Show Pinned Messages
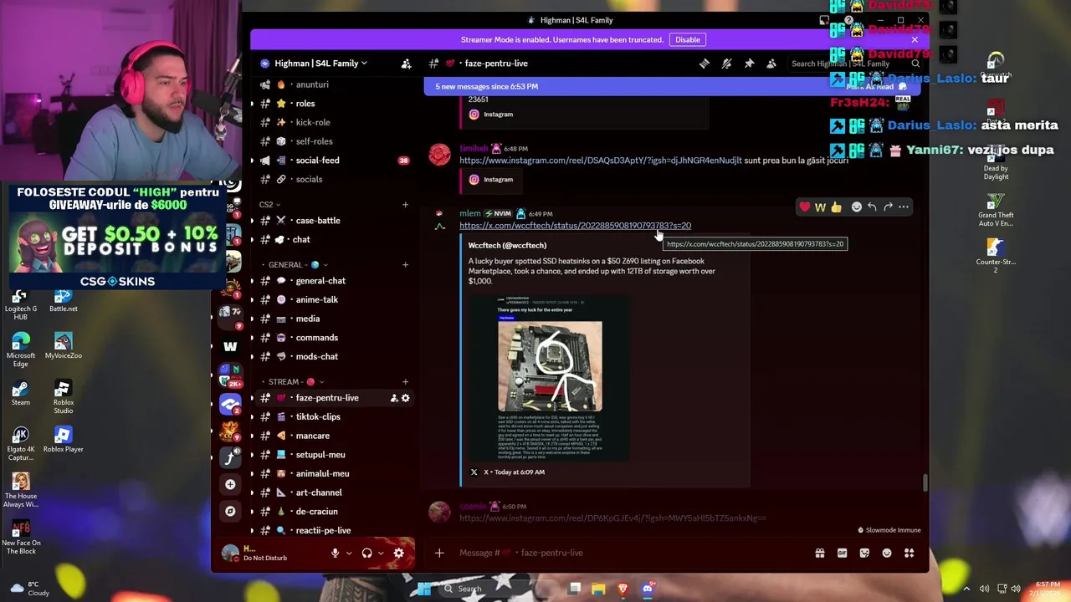This screenshot has height=602, width=1071. (749, 64)
